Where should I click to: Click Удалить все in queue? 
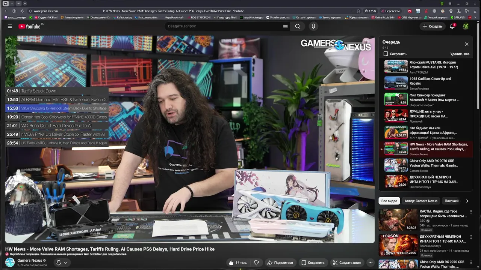pos(460,54)
